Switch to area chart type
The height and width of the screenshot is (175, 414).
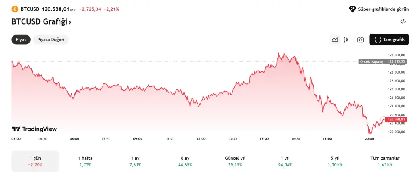[335, 40]
